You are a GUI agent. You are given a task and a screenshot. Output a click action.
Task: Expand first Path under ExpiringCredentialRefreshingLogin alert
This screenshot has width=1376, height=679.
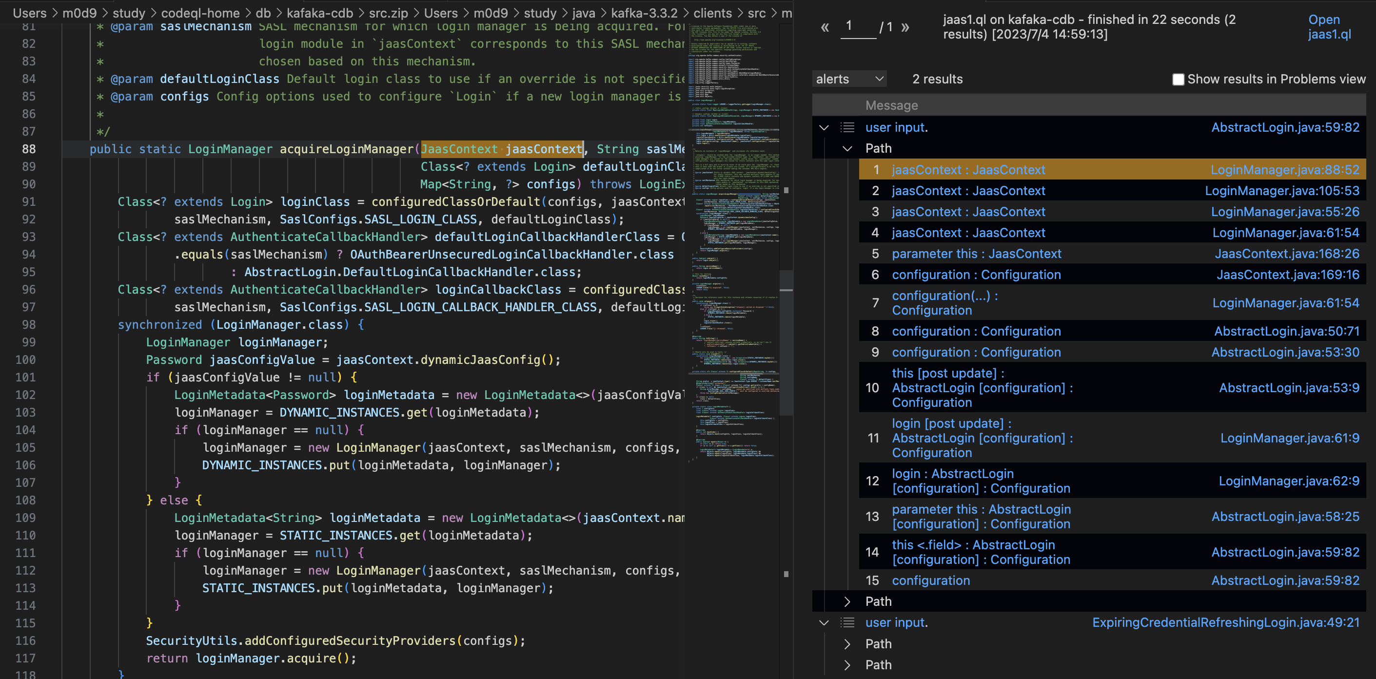coord(847,644)
